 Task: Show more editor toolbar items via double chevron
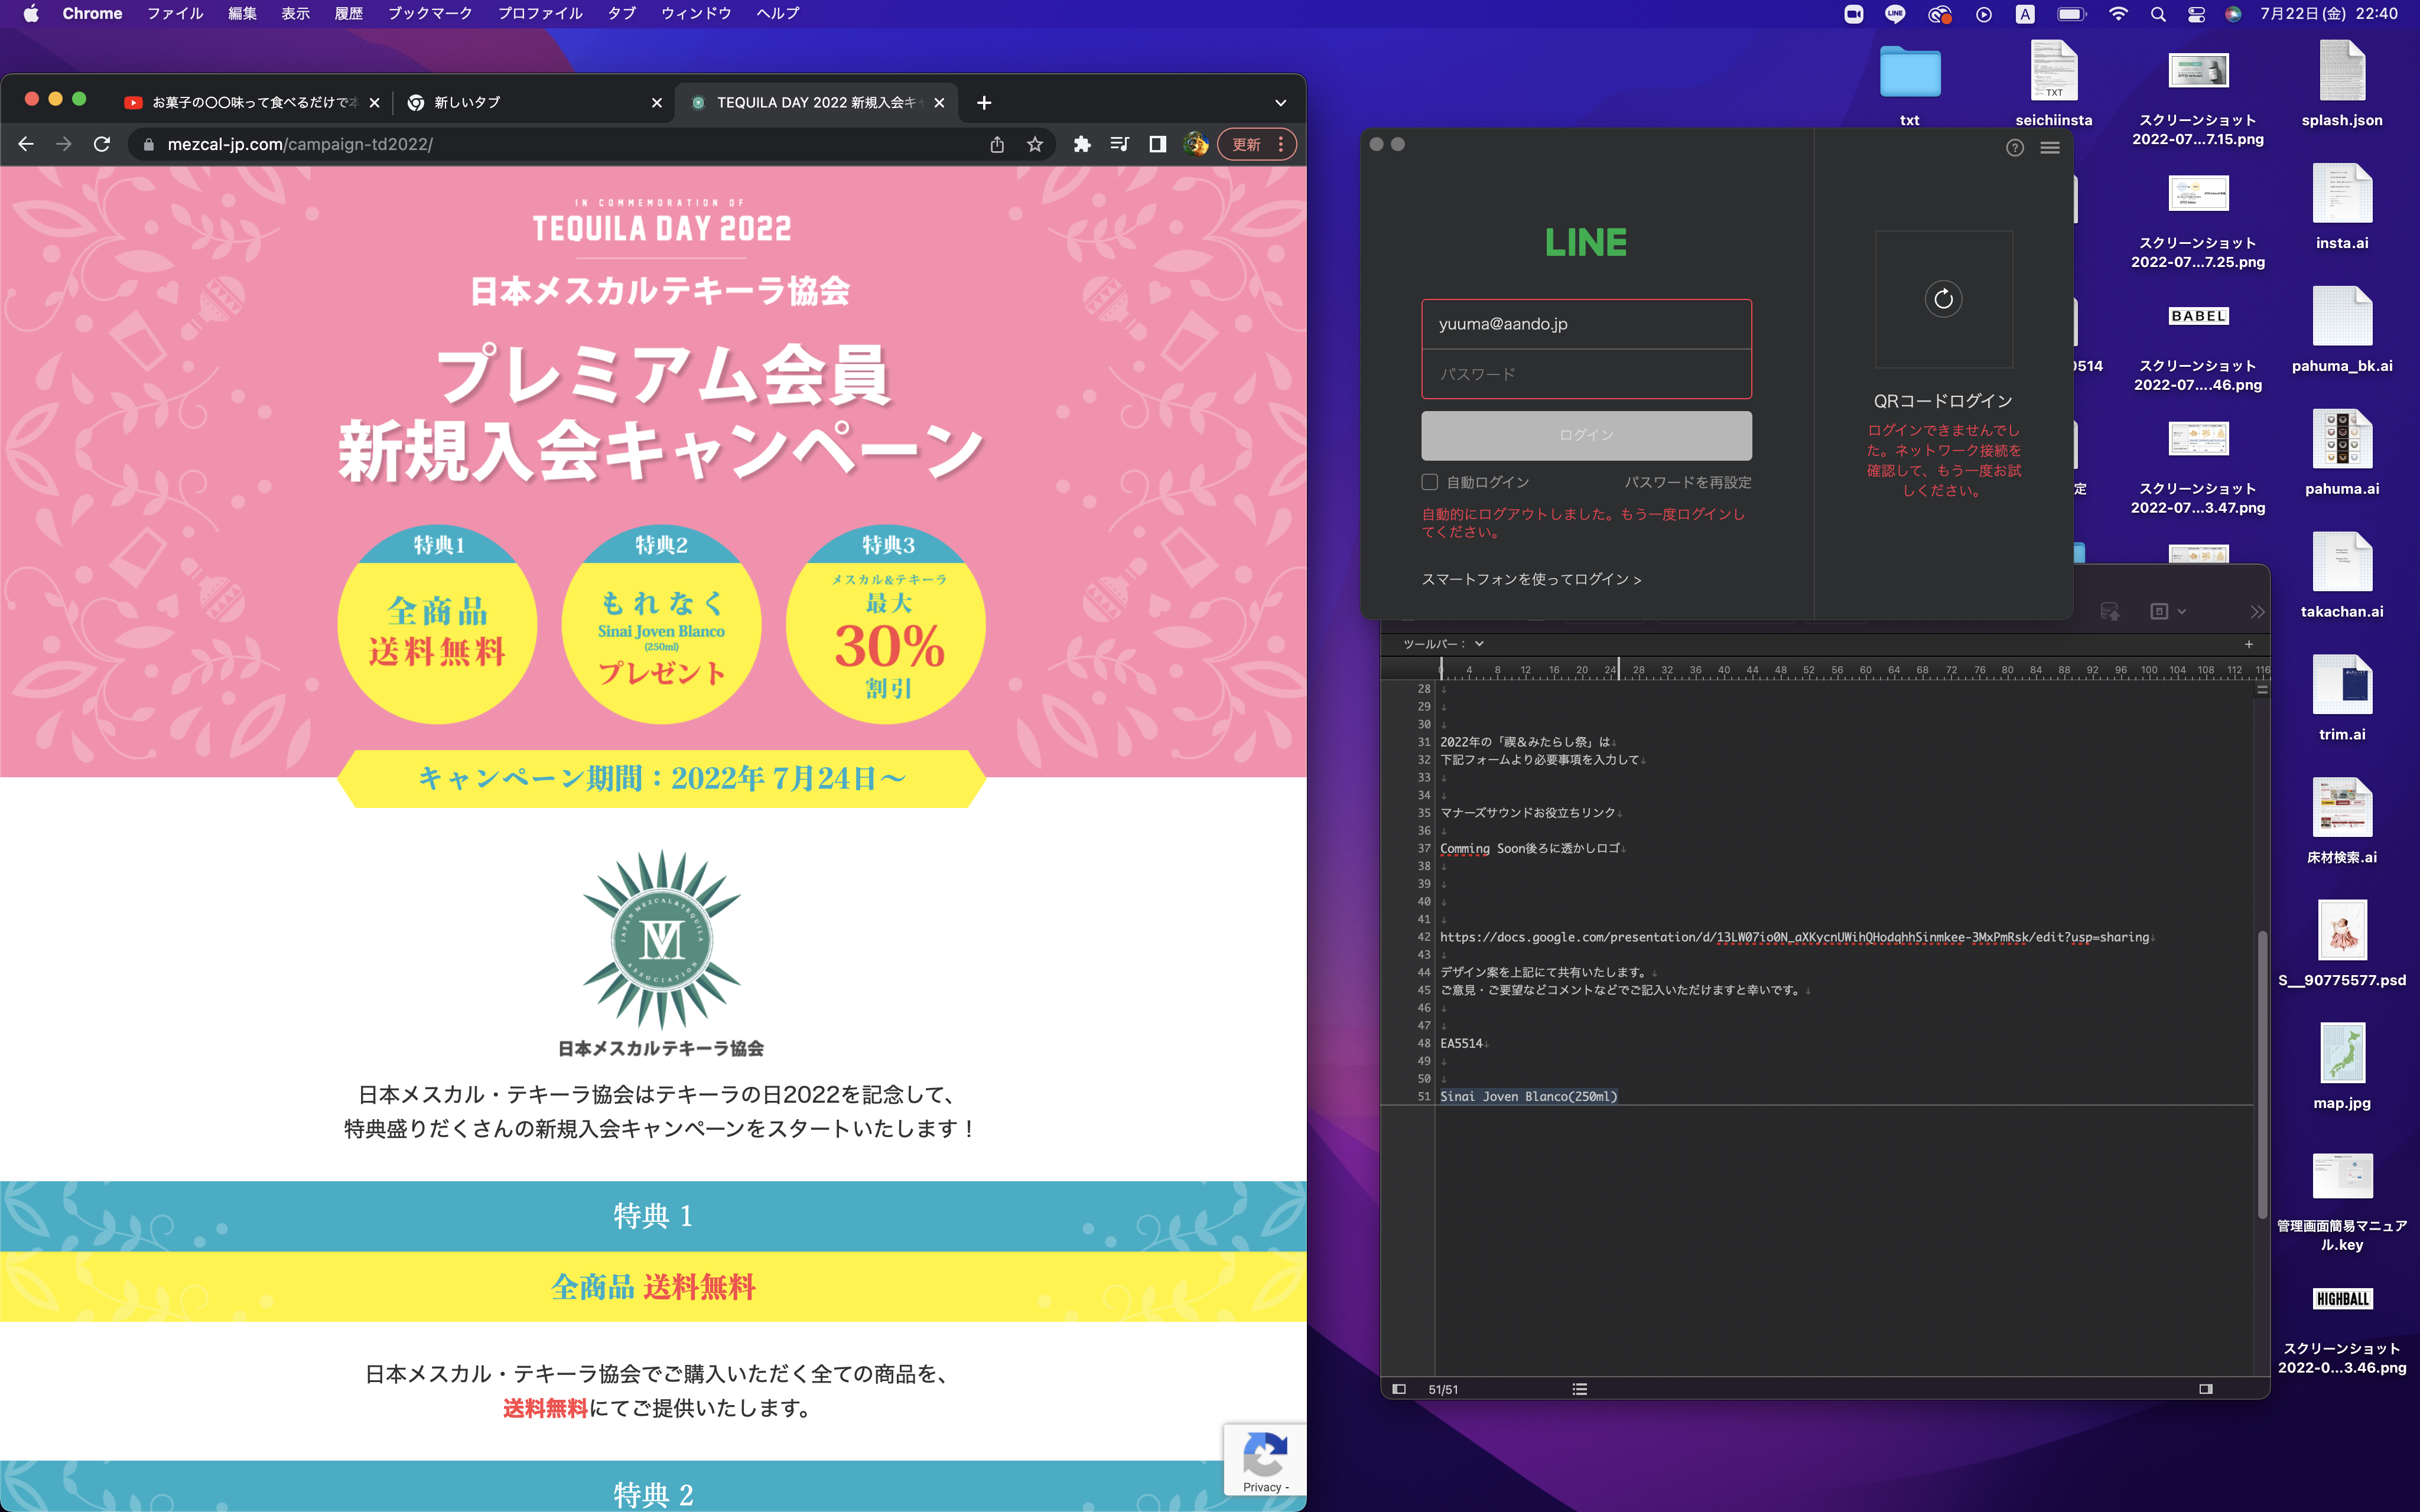pos(2257,611)
